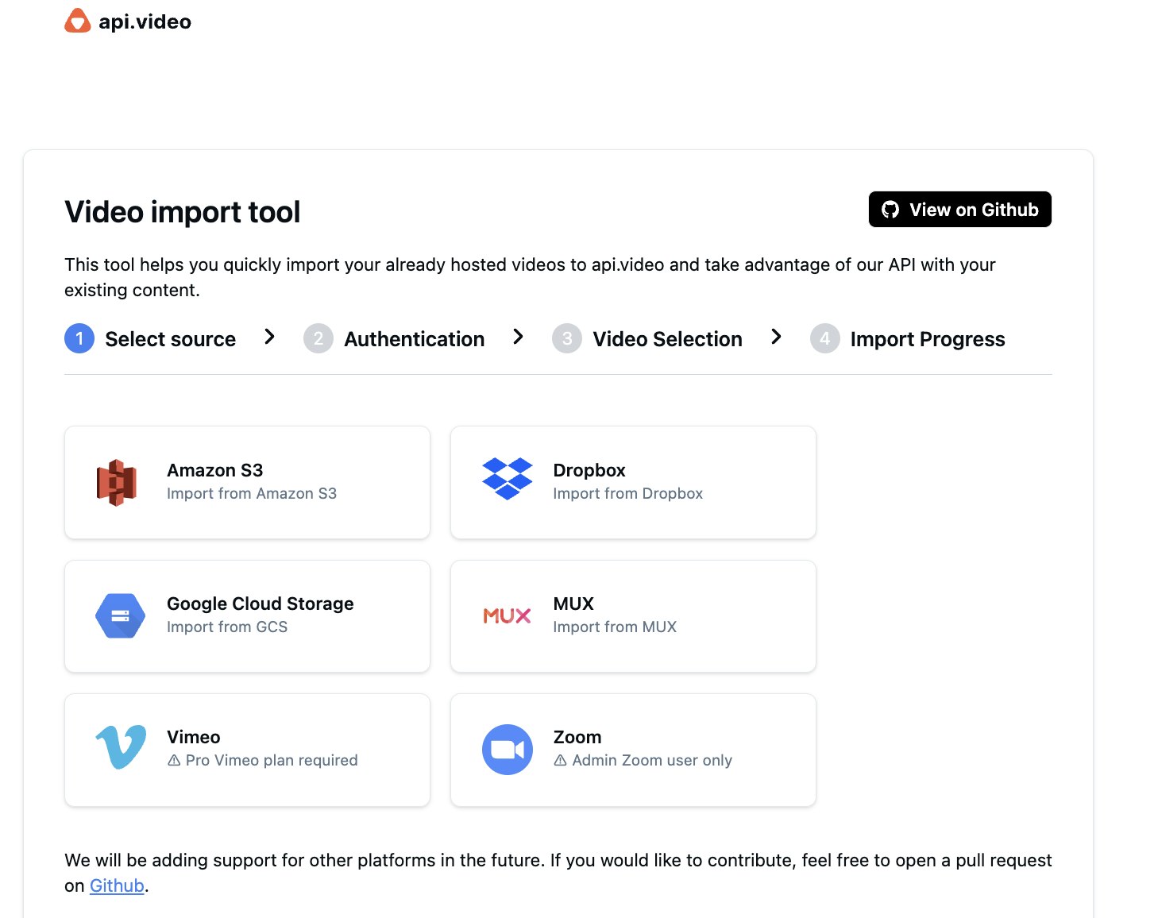The width and height of the screenshot is (1158, 918).
Task: Click the Google Cloud Storage hexagon icon
Action: 120,615
